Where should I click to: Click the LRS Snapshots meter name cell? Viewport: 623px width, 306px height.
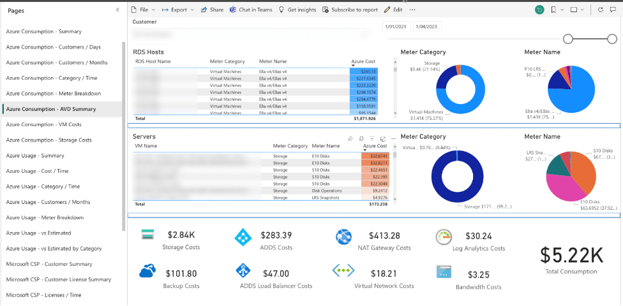326,197
